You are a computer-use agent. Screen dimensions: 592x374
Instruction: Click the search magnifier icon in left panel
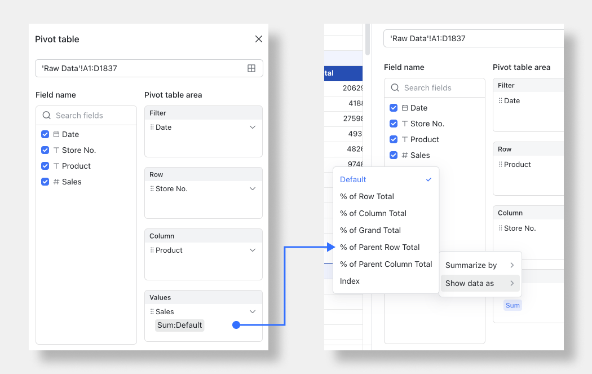point(46,116)
